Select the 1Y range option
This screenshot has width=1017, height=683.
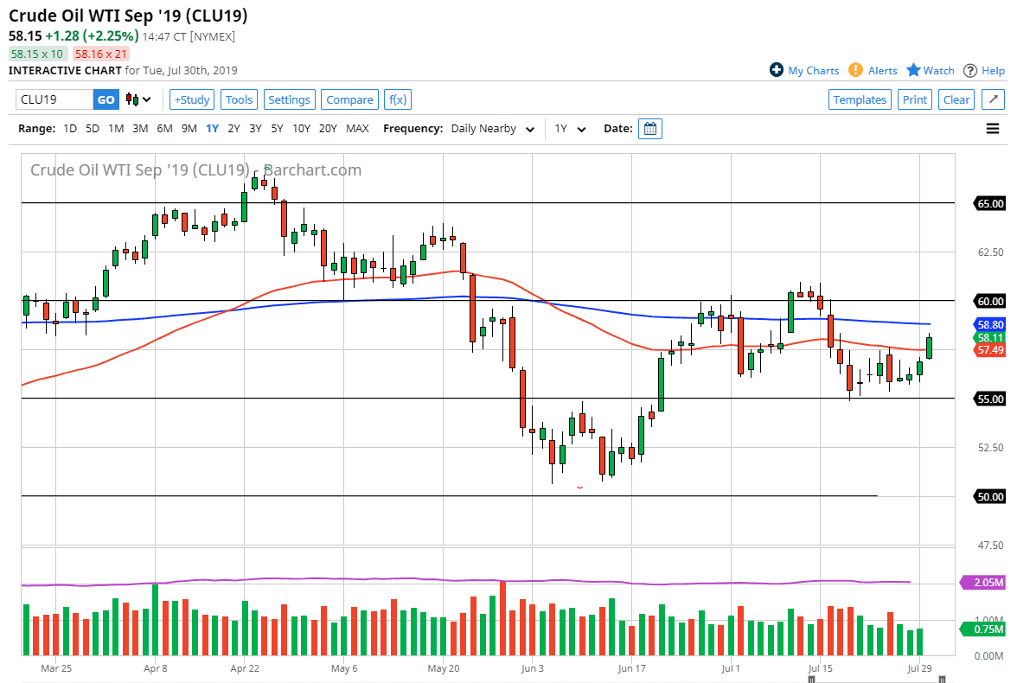(x=212, y=129)
